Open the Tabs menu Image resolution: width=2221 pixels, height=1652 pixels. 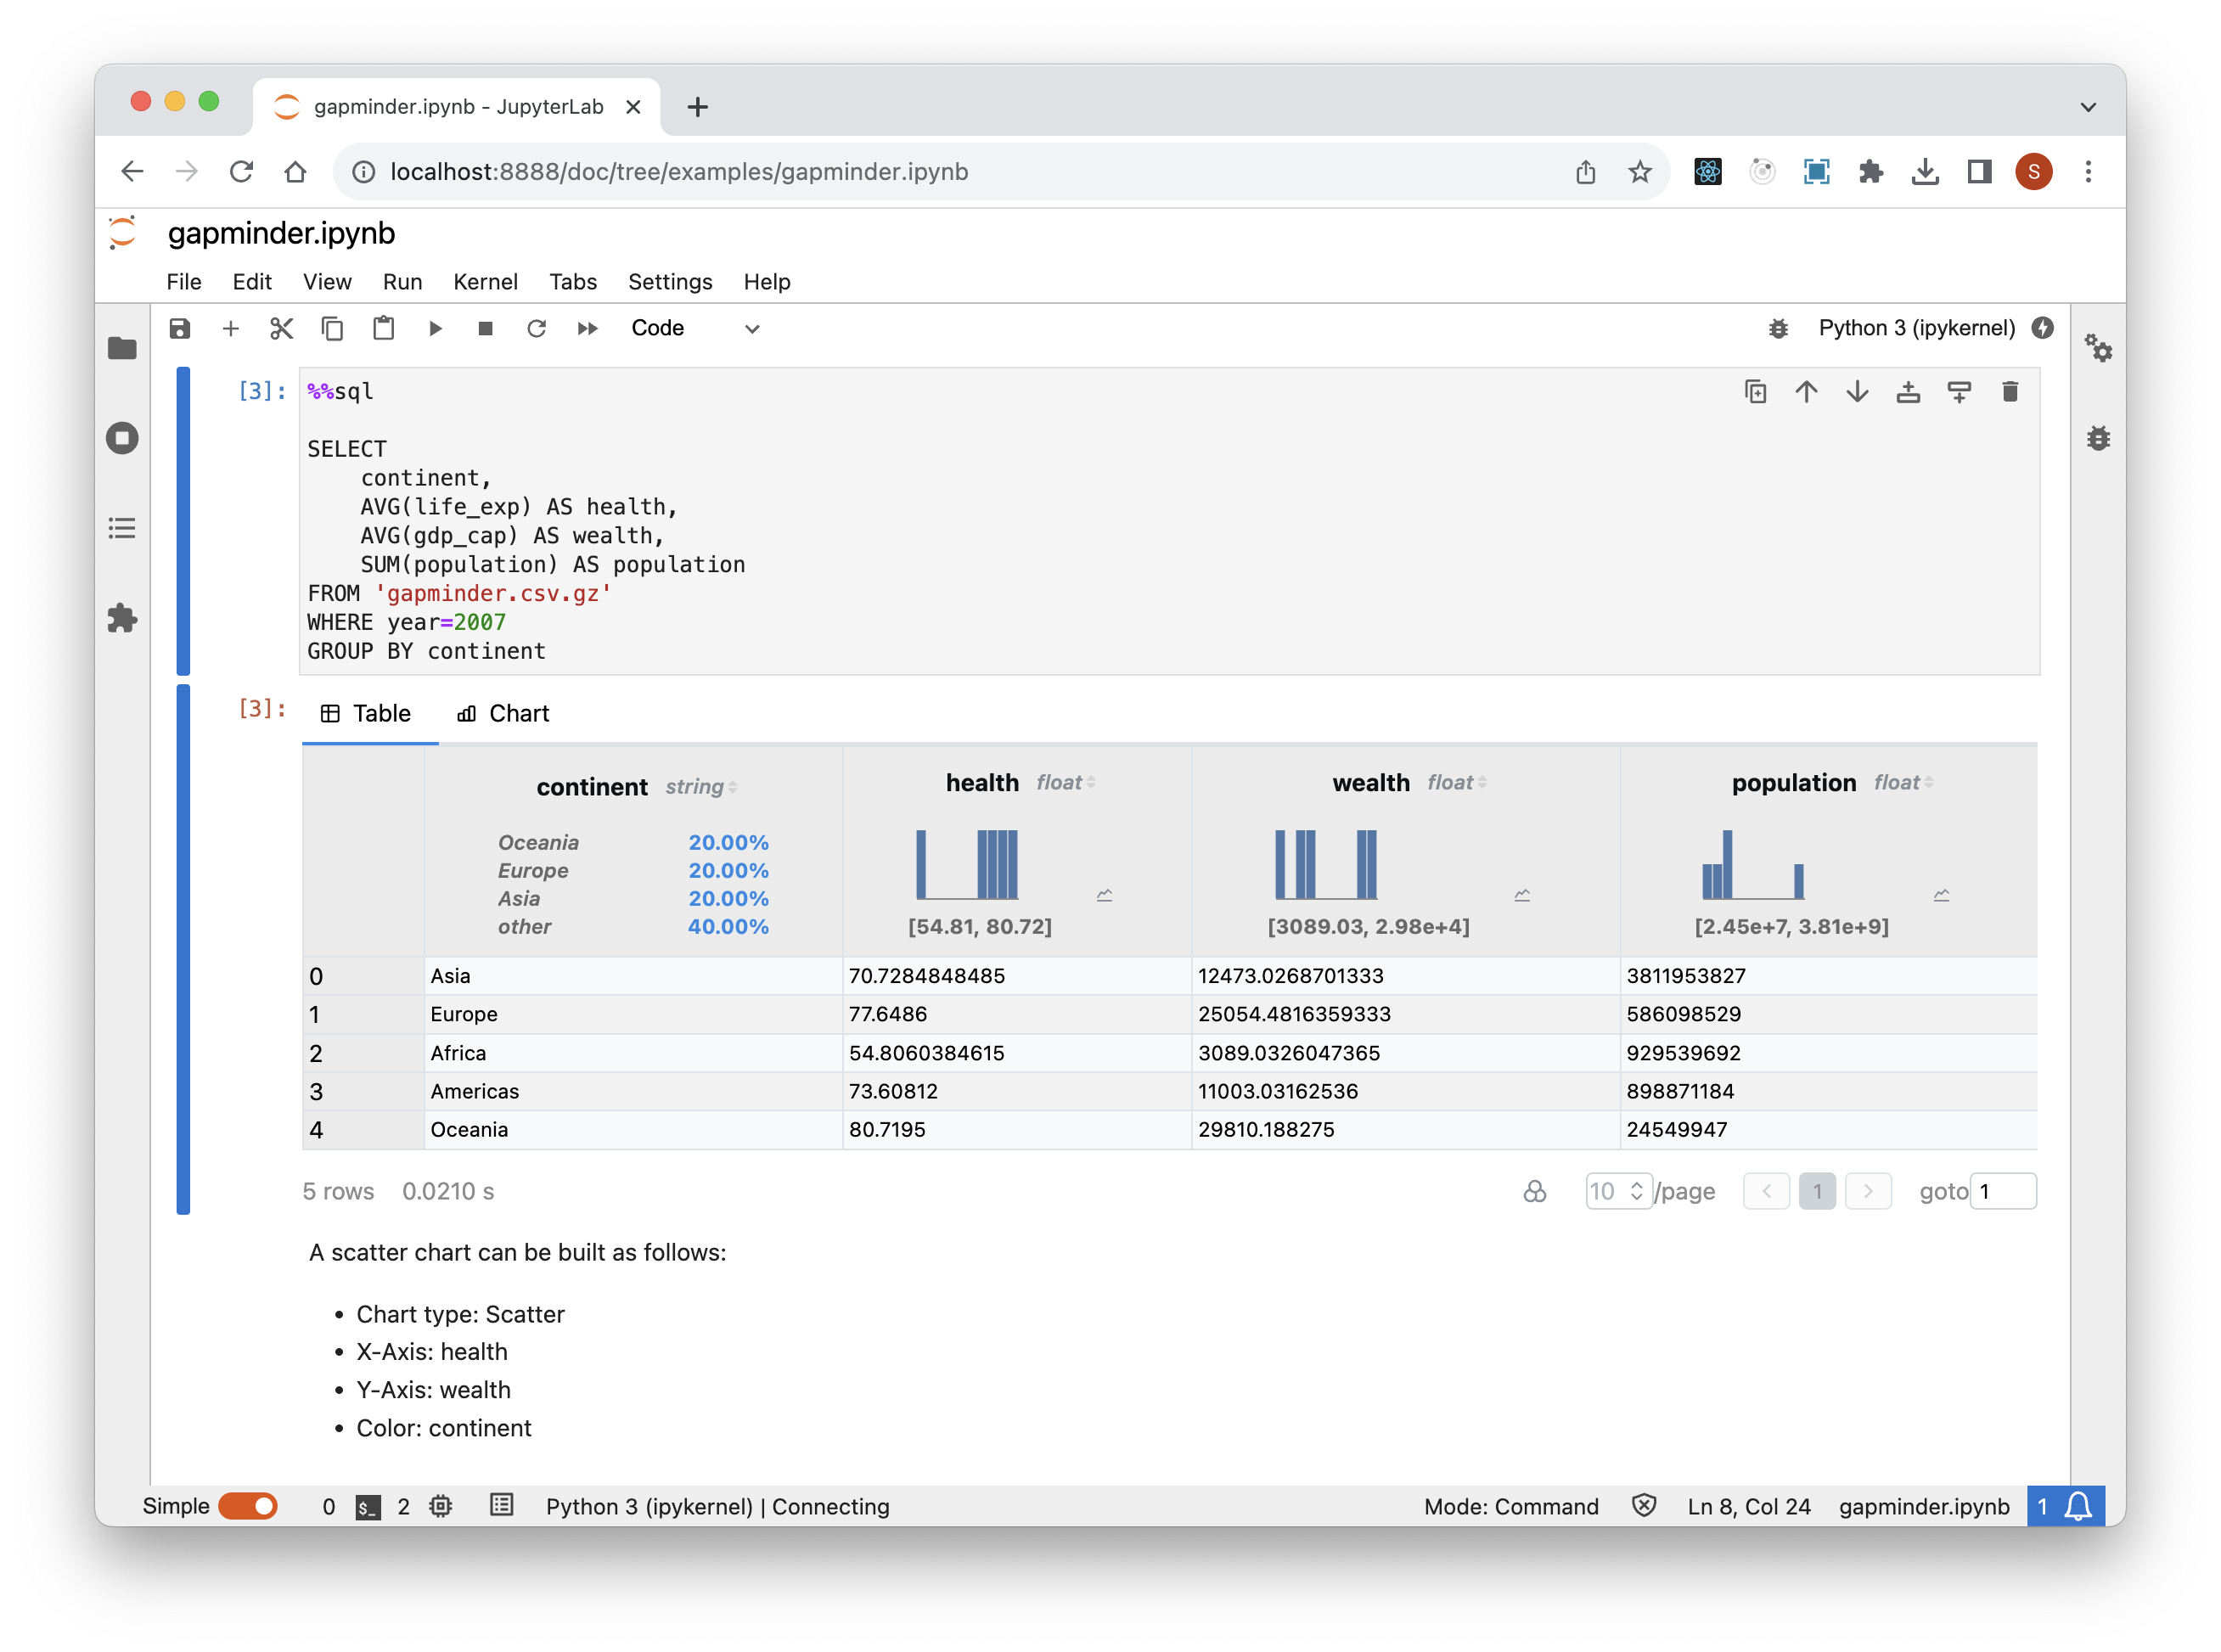tap(573, 282)
